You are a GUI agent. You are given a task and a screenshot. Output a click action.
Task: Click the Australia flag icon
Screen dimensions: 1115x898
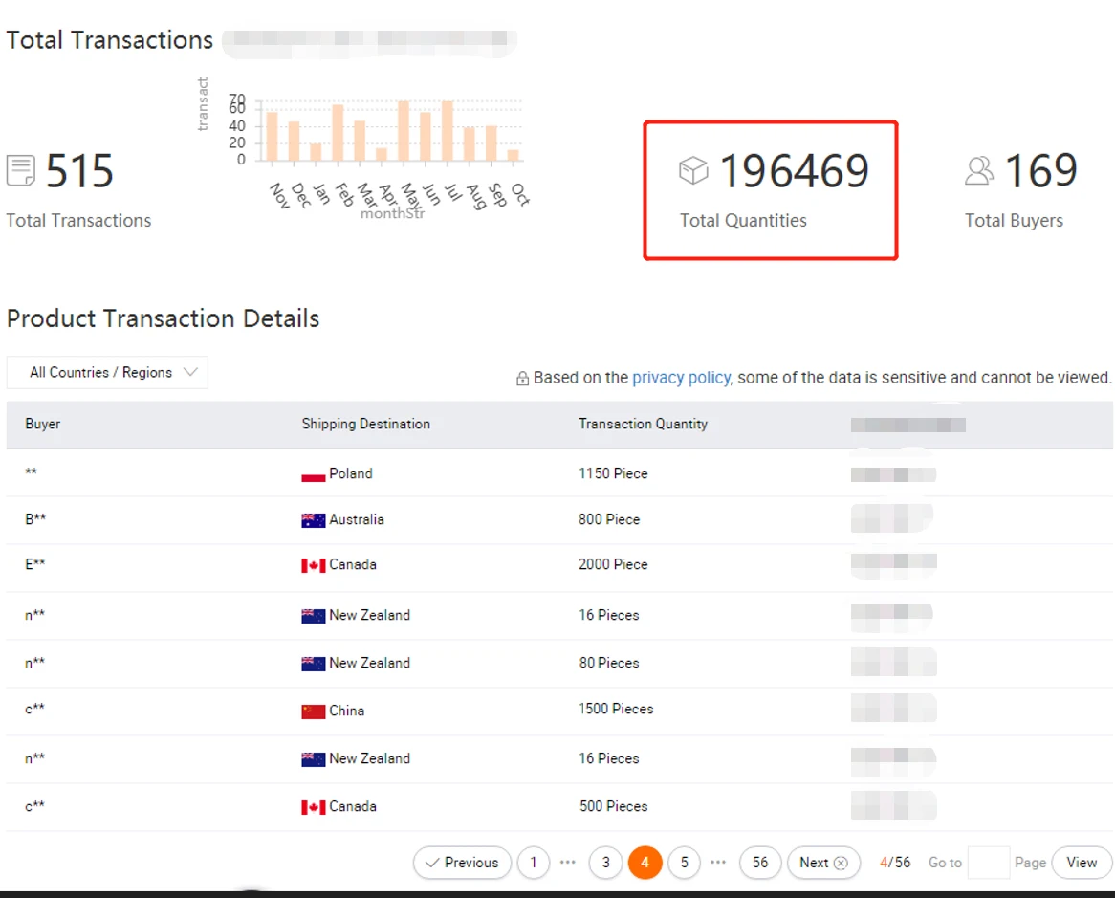313,520
